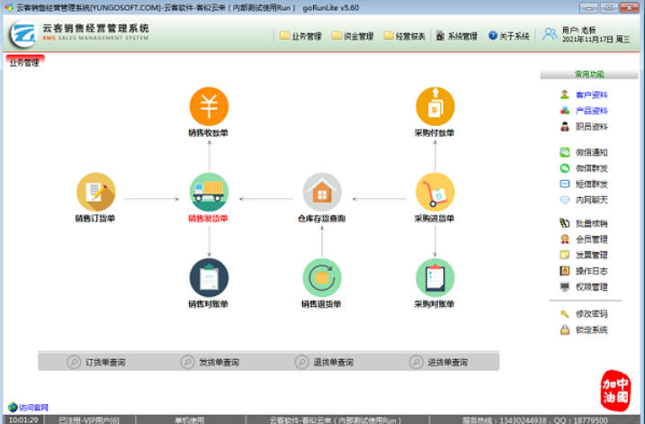The height and width of the screenshot is (424, 645).
Task: Click the 订货单查询 button
Action: (96, 362)
